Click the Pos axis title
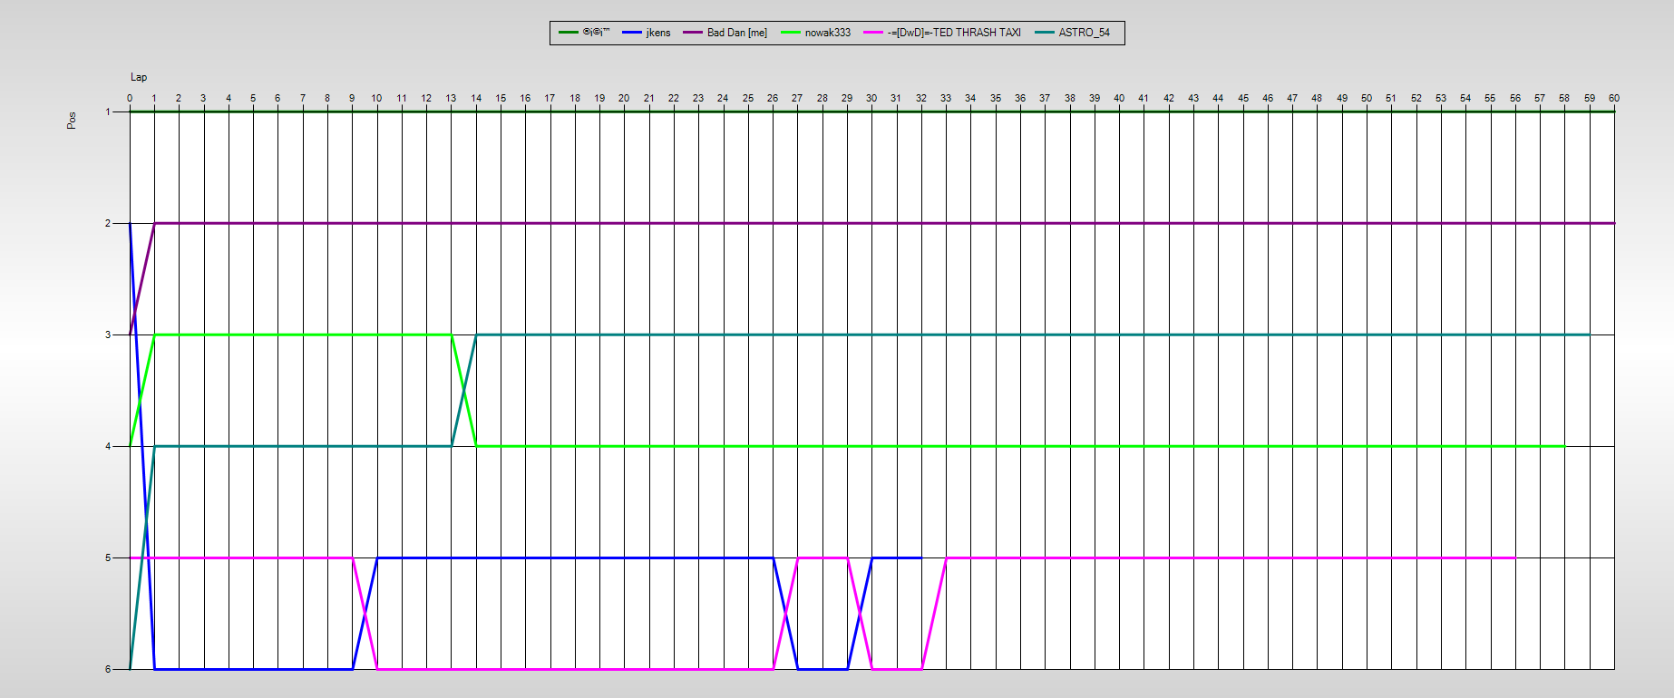The image size is (1674, 698). tap(72, 121)
